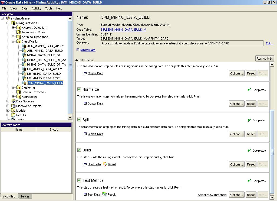277x201 pixels.
Task: Click the Attribute Importance folder icon
Action: (19, 37)
